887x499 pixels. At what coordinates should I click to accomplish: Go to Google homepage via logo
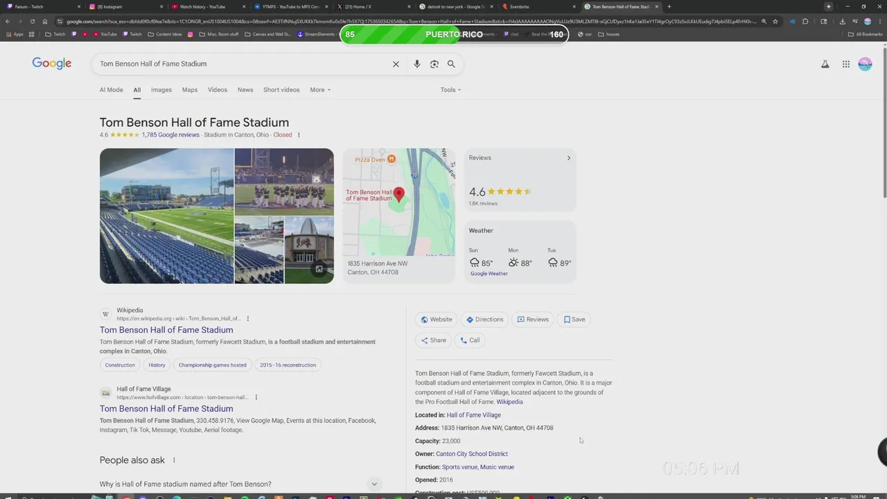point(52,64)
